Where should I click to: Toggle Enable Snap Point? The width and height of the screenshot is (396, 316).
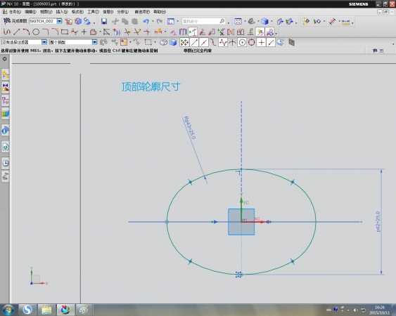tap(184, 43)
